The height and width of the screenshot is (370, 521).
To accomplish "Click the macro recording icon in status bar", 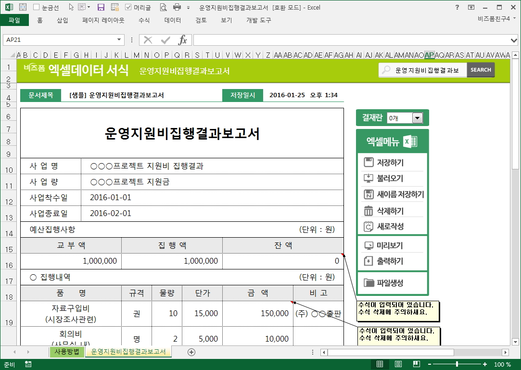I will pos(28,364).
